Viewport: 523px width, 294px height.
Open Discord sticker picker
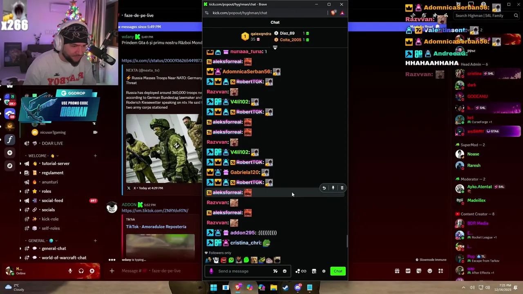419,271
